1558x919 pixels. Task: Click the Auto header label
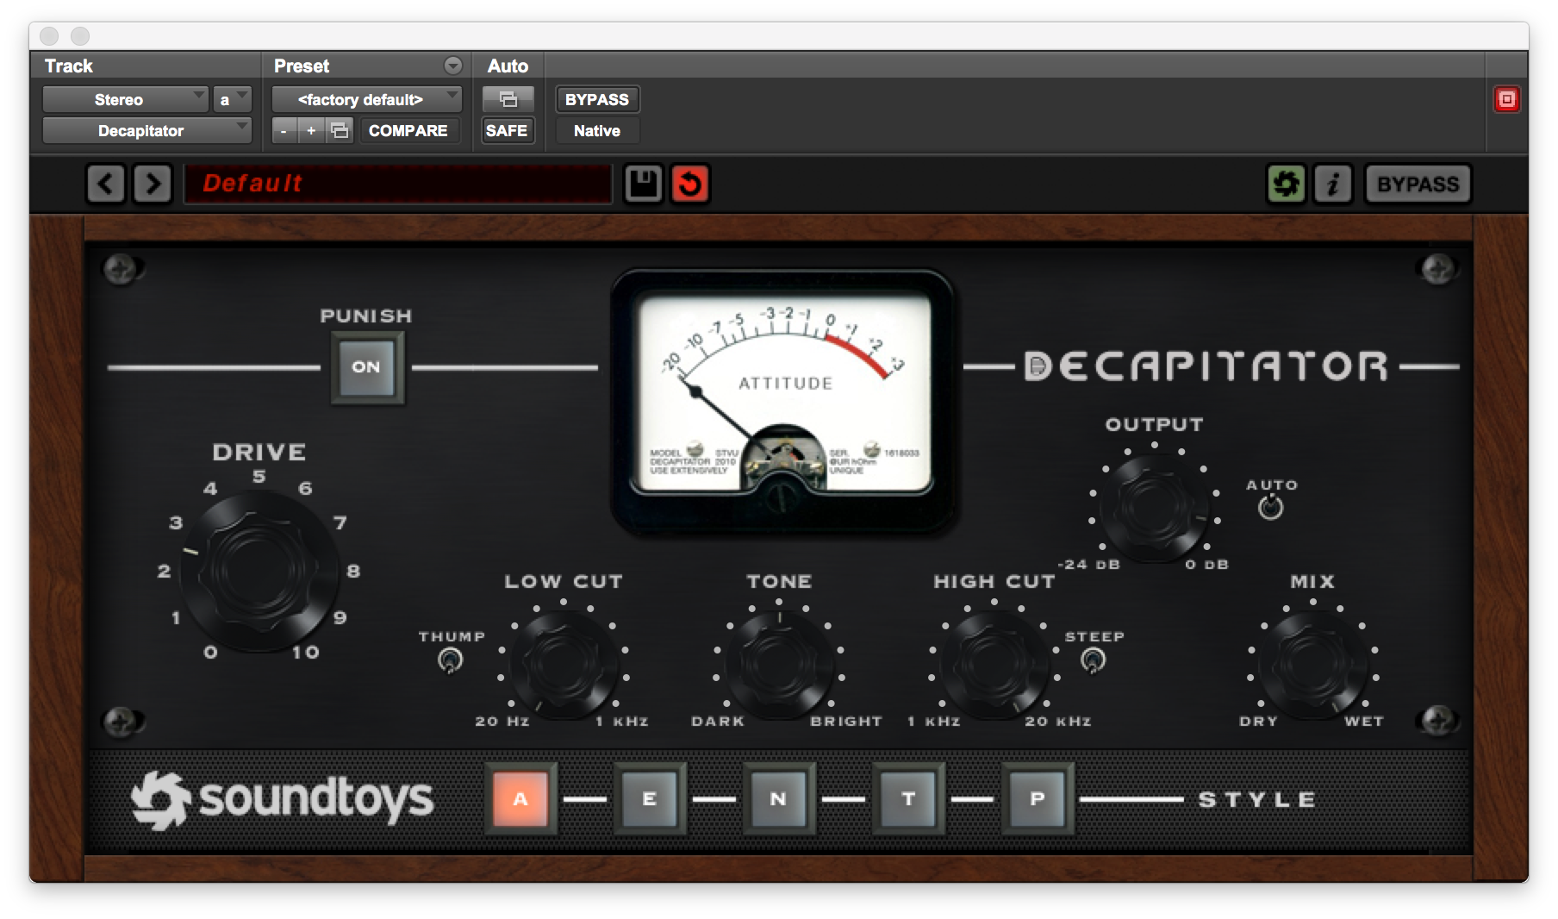508,66
